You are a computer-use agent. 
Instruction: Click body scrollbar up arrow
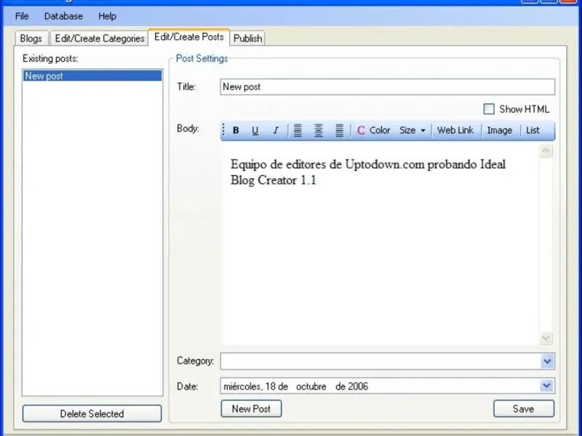tap(546, 151)
